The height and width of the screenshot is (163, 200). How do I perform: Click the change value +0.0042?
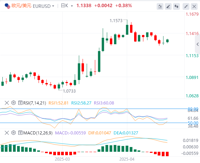tap(103, 5)
